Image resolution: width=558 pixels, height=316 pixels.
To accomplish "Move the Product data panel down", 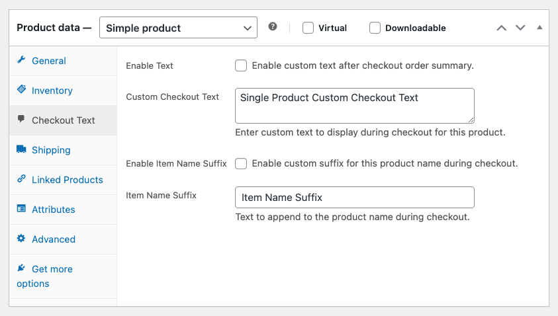I will point(520,28).
